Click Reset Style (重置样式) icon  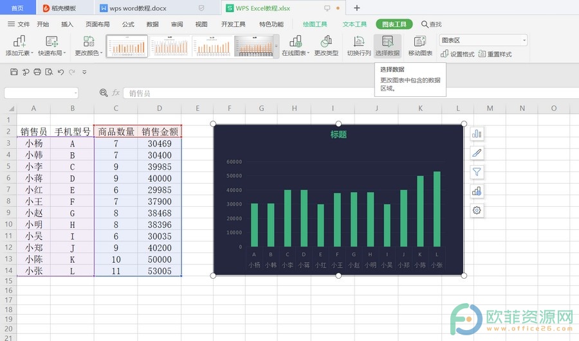click(x=482, y=54)
